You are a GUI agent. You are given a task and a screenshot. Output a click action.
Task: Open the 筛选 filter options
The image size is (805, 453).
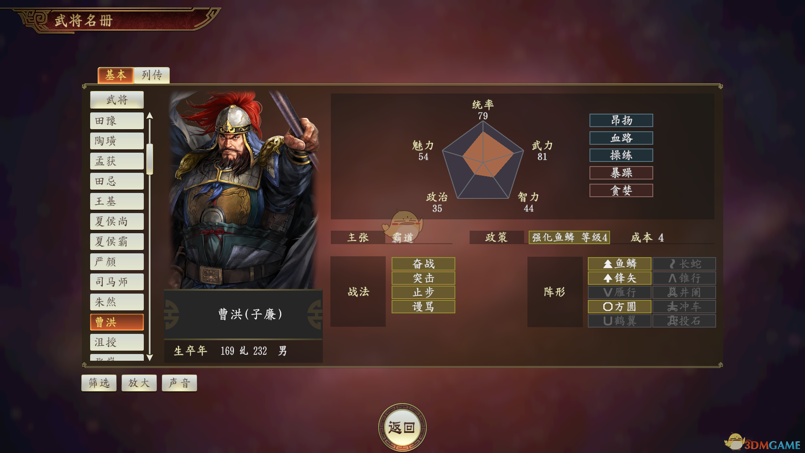point(99,383)
